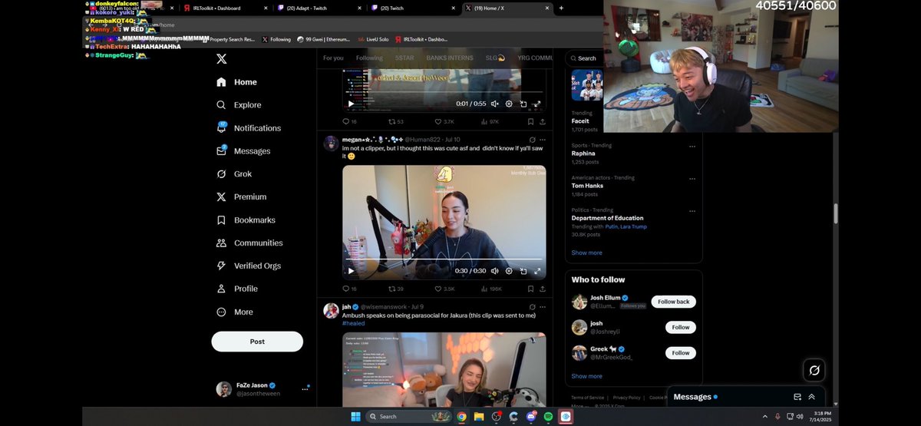Open the Faceit trending topic

[580, 121]
